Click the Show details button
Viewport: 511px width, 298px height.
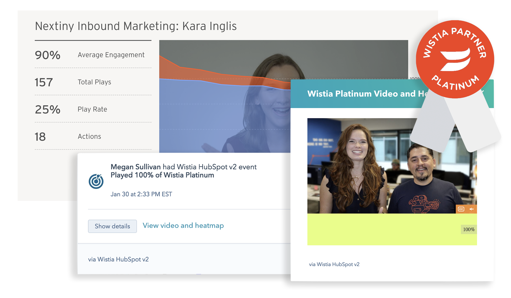[112, 226]
